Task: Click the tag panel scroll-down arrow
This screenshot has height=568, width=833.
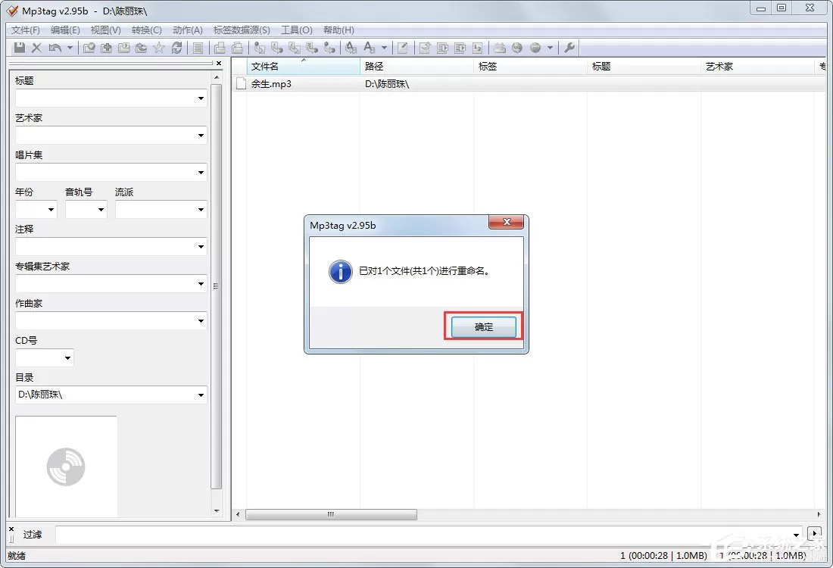Action: click(x=217, y=511)
